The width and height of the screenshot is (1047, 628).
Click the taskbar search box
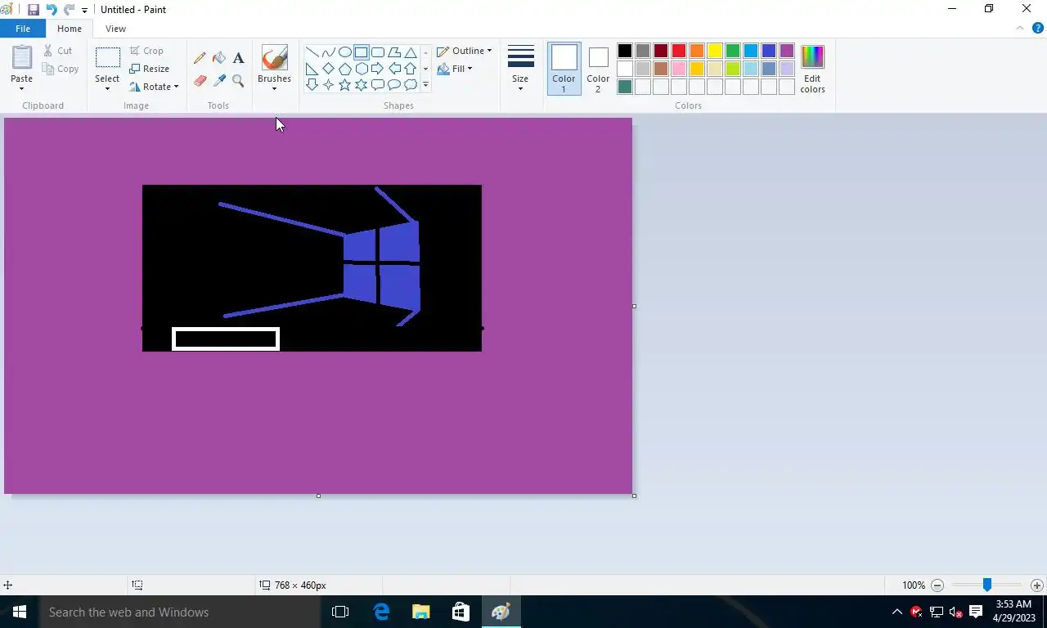(180, 612)
